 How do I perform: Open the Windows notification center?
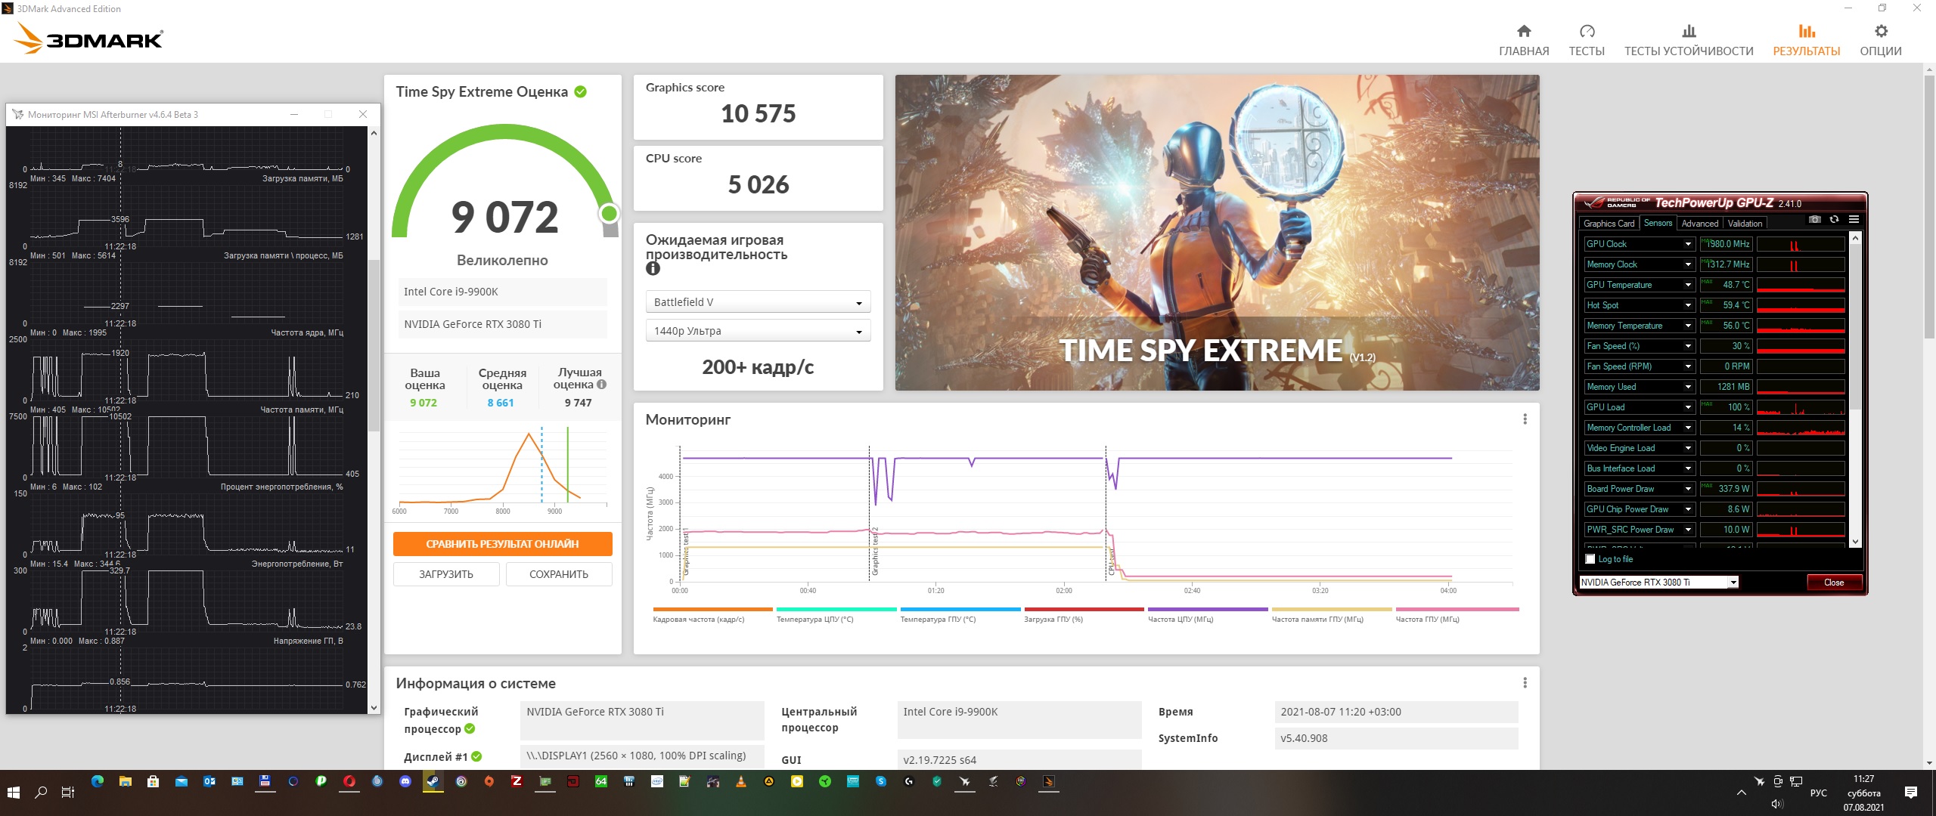1911,792
